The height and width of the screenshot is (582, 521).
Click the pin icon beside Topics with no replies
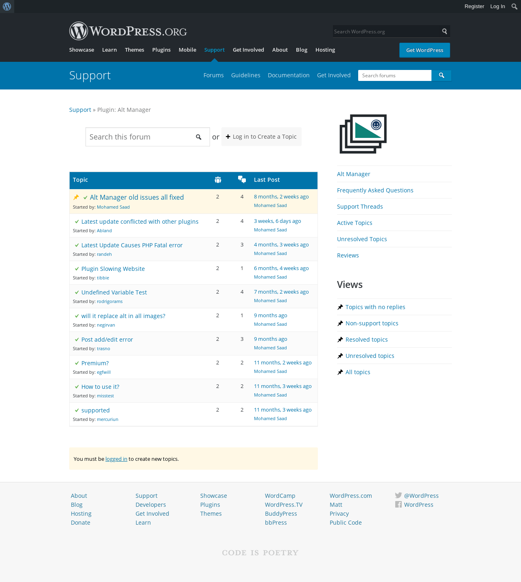tap(340, 307)
